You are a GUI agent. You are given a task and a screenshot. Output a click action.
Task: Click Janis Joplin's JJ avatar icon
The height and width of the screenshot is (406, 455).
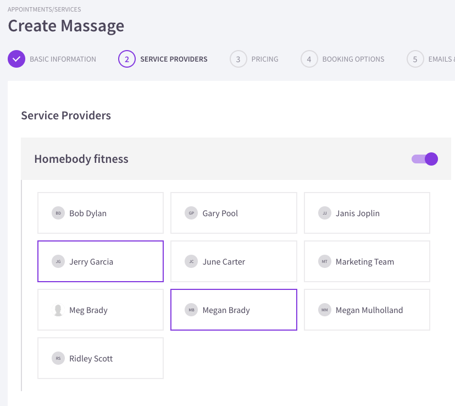pos(324,213)
